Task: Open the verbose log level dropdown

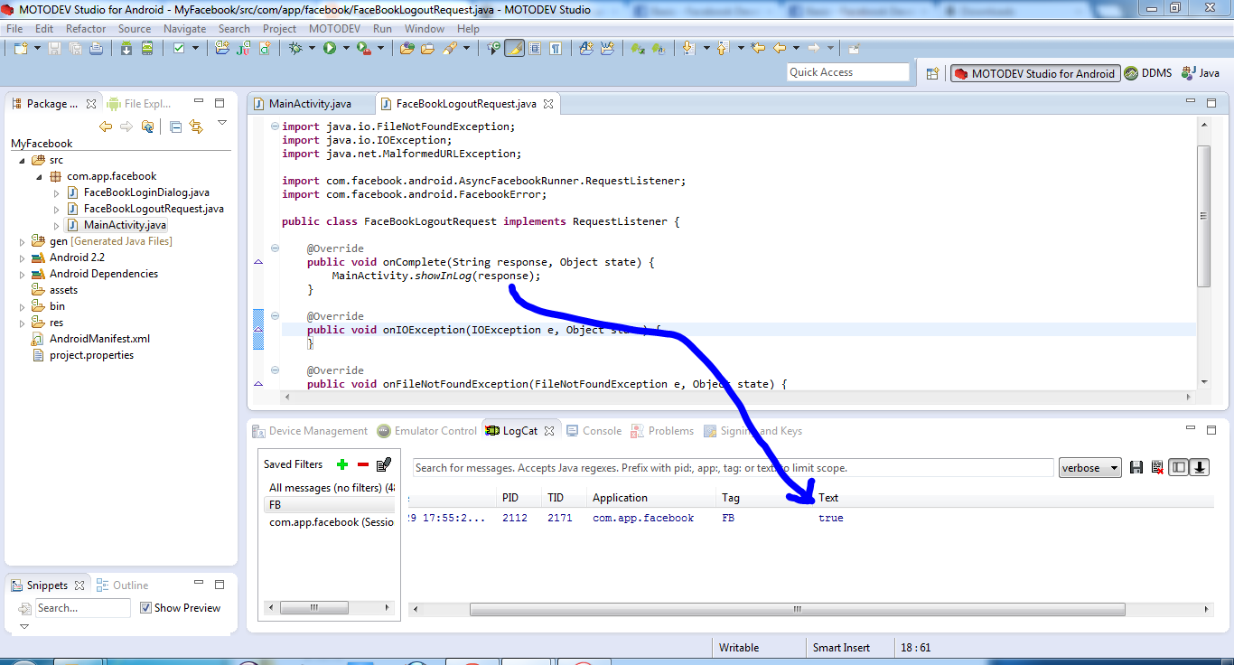Action: [1089, 468]
